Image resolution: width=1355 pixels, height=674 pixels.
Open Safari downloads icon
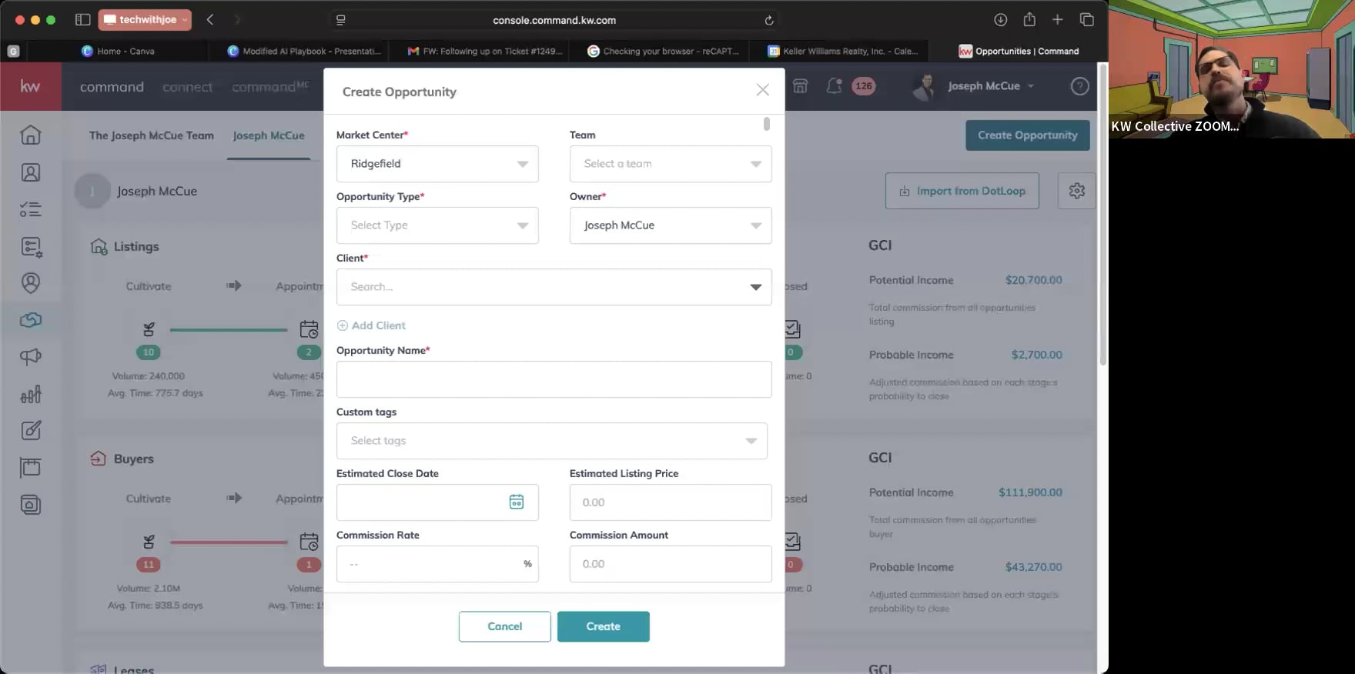point(1000,20)
